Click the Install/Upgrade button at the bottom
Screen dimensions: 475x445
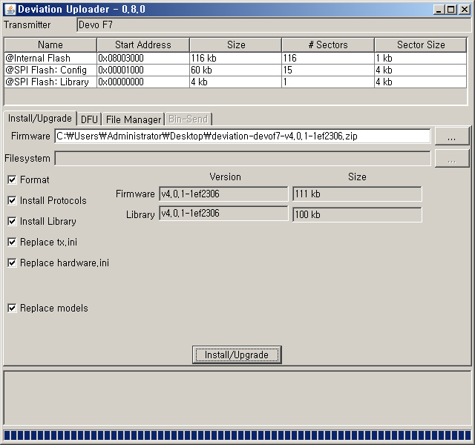237,355
